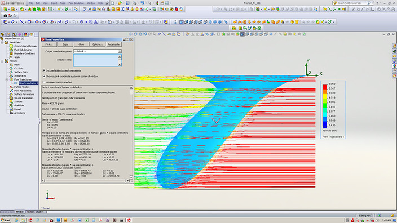The height and width of the screenshot is (223, 397).
Task: Select Surface Plots in the tree
Action: pos(21,72)
